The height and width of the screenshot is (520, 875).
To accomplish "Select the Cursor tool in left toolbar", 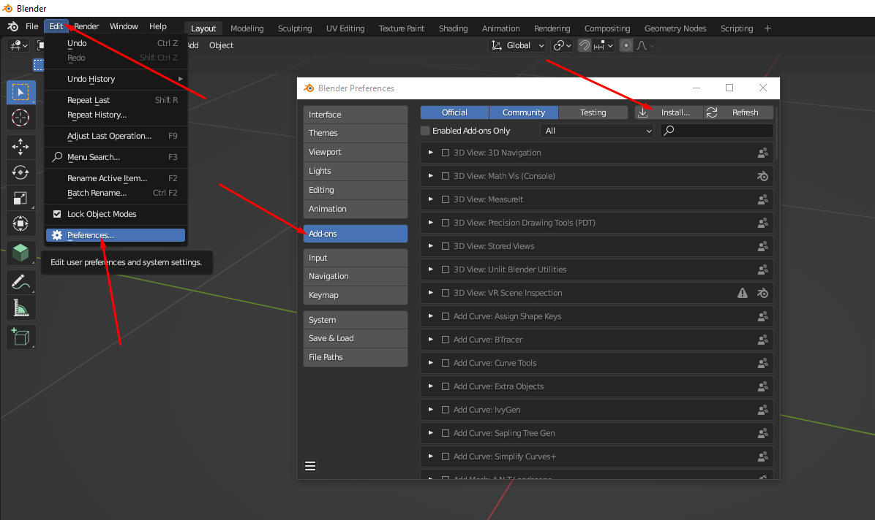I will [20, 118].
